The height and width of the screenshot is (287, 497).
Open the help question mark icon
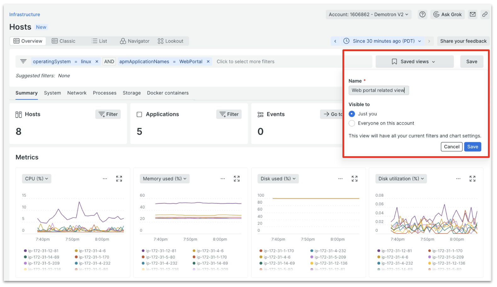tap(422, 15)
